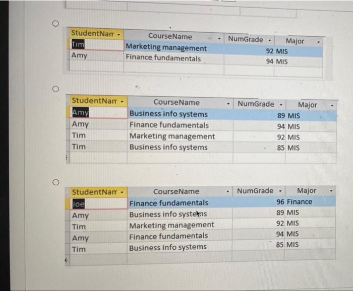
Task: Open NumGrade dropdown in the table with Joe
Action: point(280,191)
